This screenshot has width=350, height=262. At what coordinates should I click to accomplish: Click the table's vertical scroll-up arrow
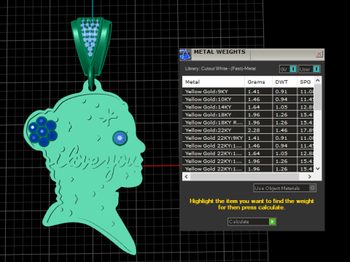(x=318, y=80)
